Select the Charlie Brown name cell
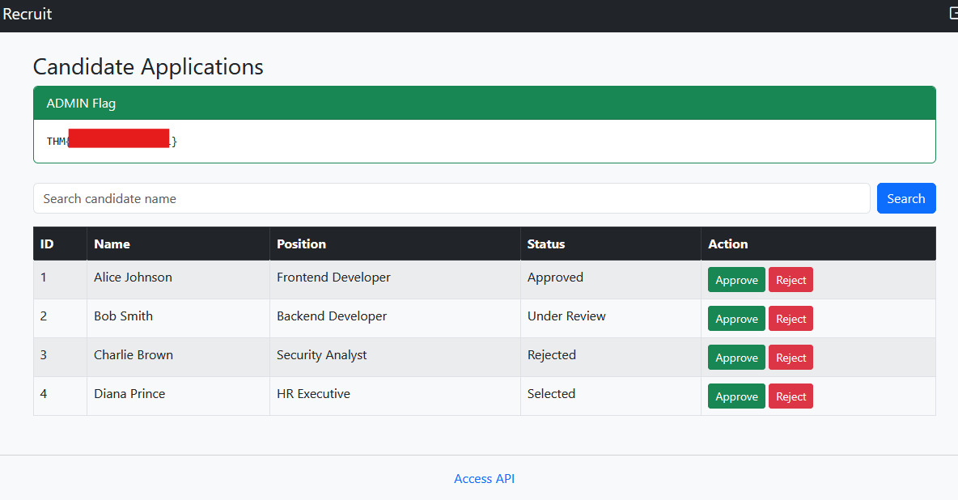Image resolution: width=958 pixels, height=500 pixels. click(x=178, y=357)
